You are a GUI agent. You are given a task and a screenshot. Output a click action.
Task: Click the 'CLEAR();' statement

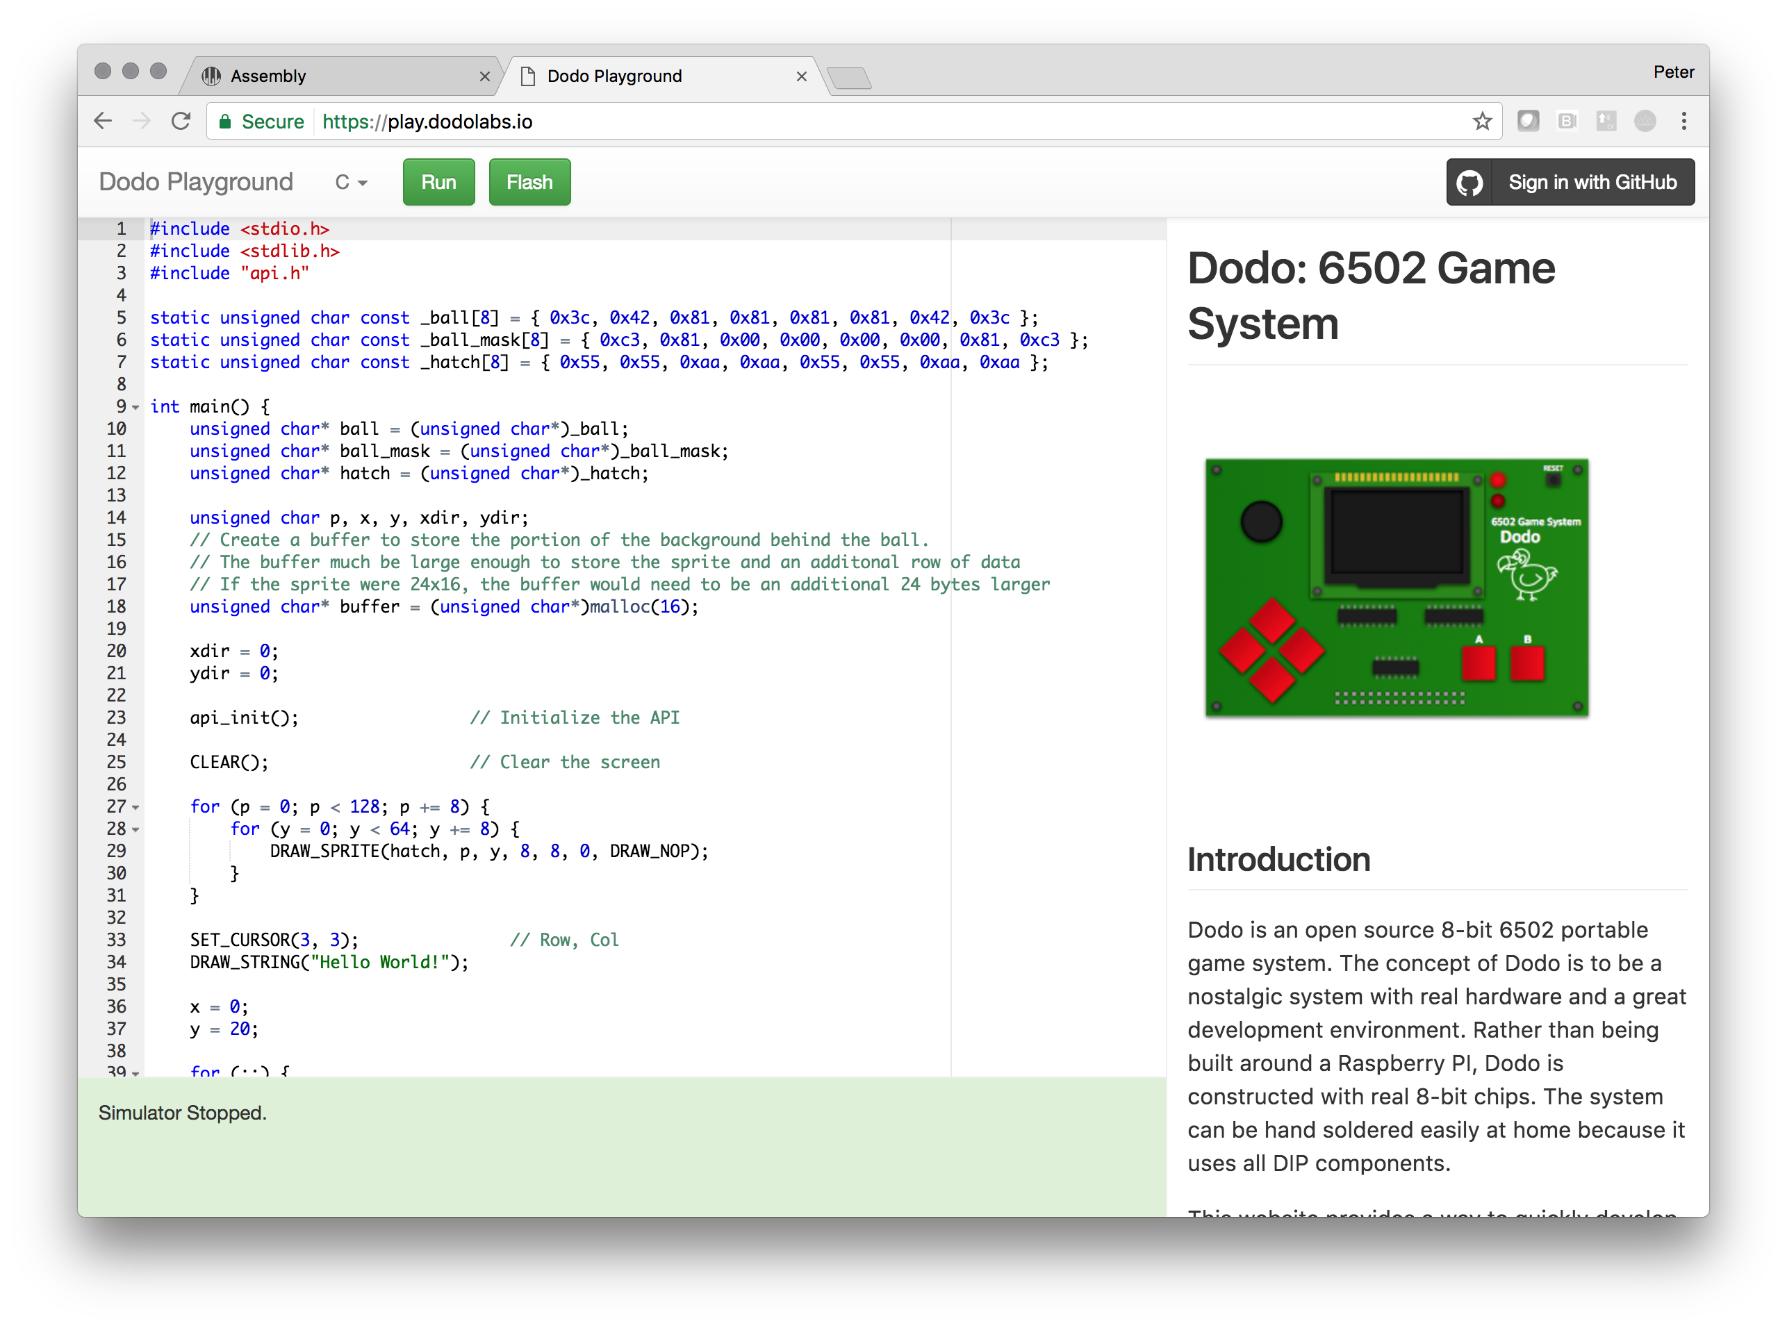click(x=229, y=763)
